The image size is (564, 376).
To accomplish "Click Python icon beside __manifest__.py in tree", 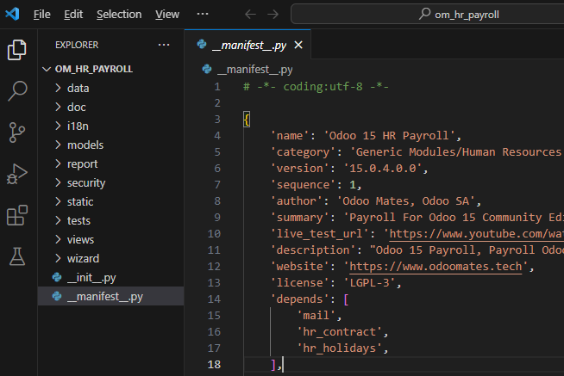I will click(x=57, y=296).
